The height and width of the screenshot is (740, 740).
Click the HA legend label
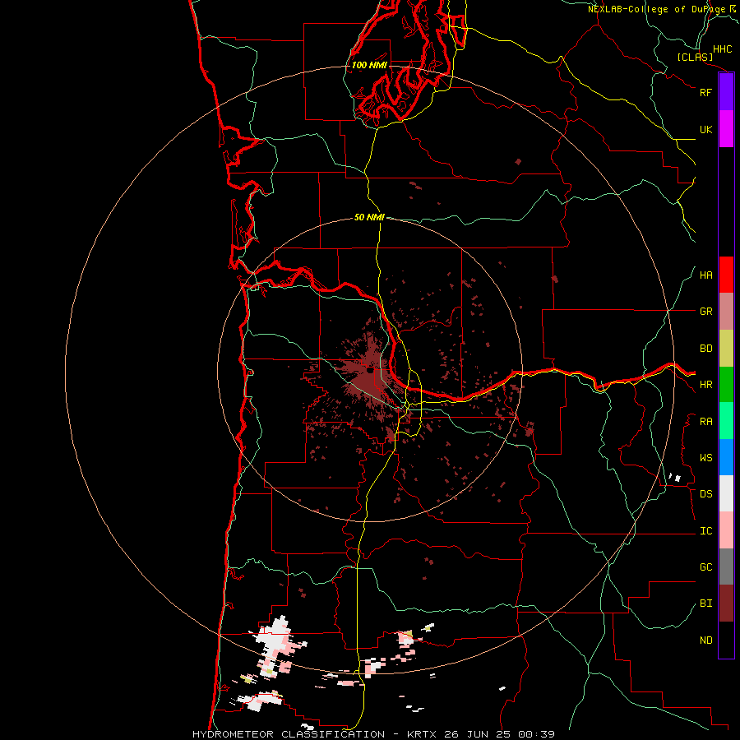point(705,275)
